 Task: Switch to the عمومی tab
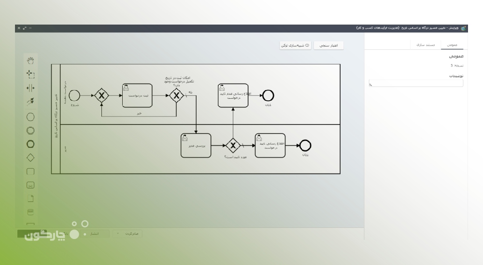(453, 44)
